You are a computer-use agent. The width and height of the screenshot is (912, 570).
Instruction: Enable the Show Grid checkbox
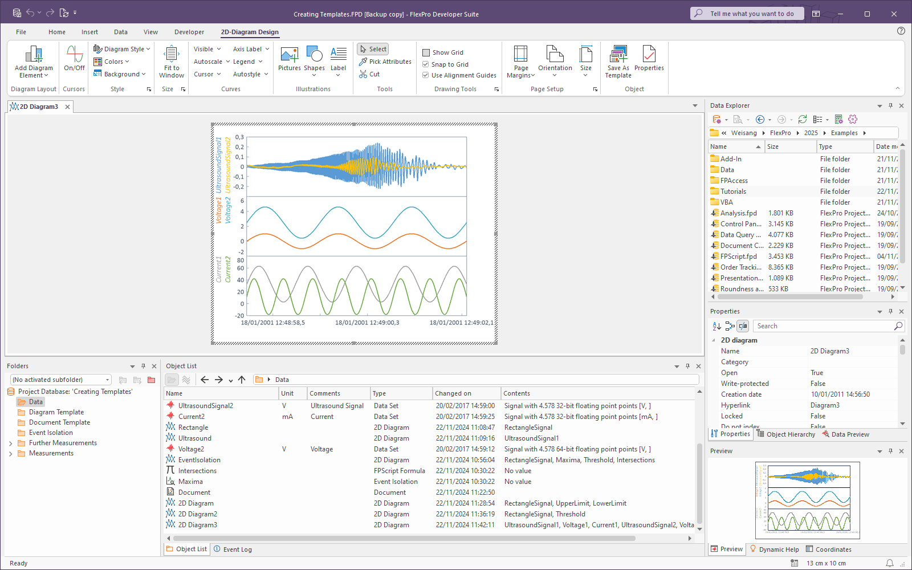[x=426, y=52]
